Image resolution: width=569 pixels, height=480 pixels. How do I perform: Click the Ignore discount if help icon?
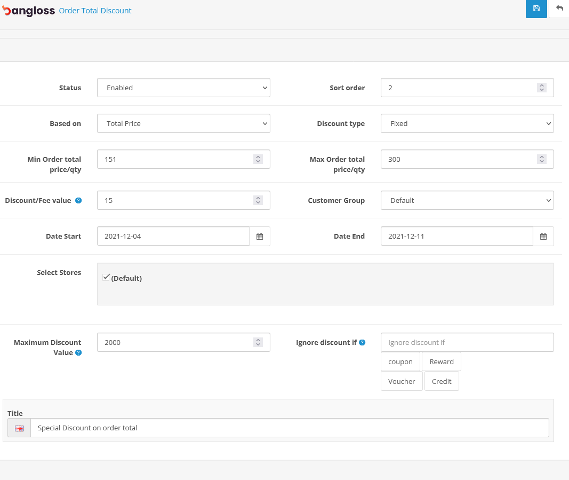[363, 343]
